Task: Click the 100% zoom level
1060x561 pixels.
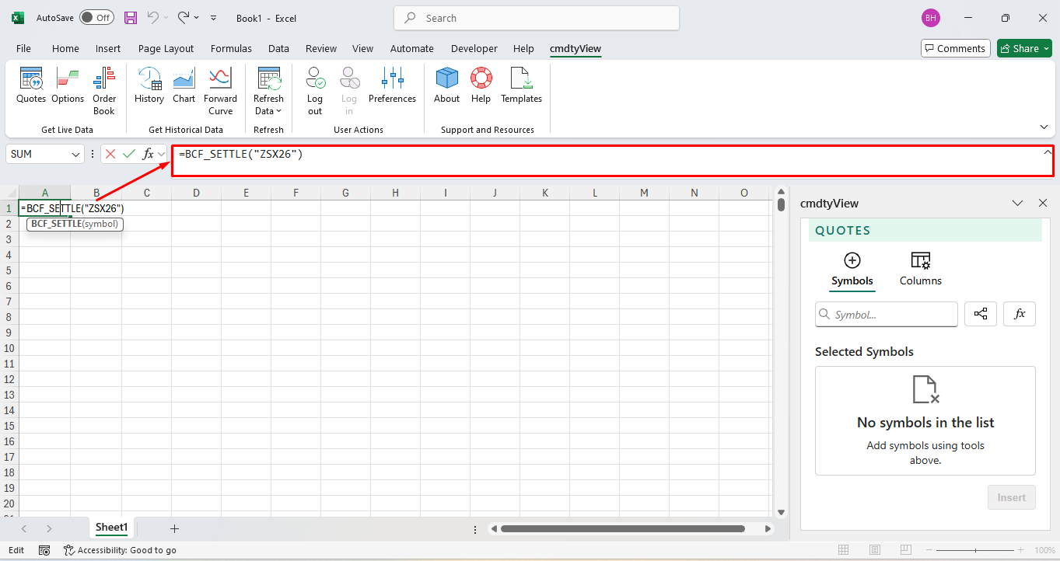Action: (1044, 550)
